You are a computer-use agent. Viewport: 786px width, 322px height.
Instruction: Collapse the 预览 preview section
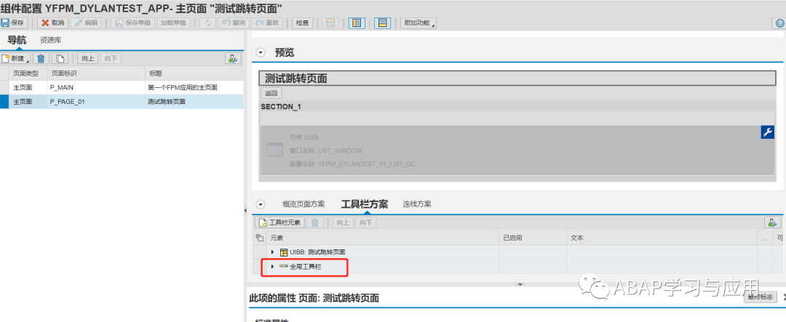(260, 52)
